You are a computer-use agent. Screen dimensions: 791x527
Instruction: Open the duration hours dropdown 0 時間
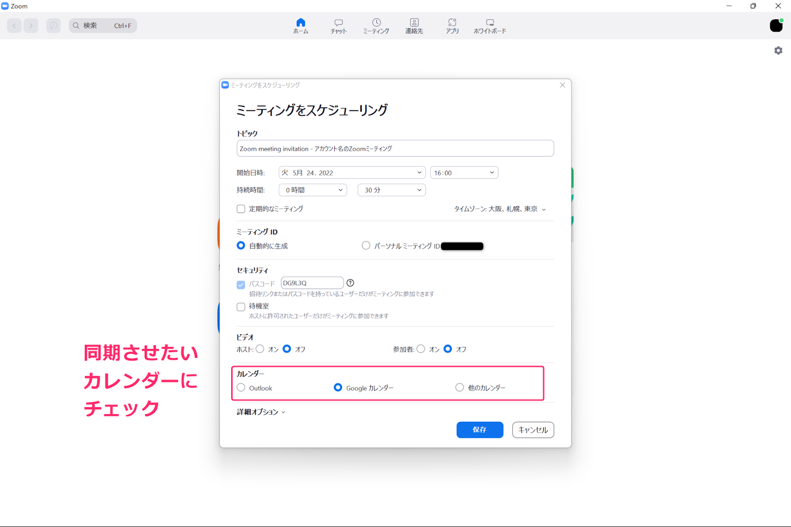click(313, 190)
